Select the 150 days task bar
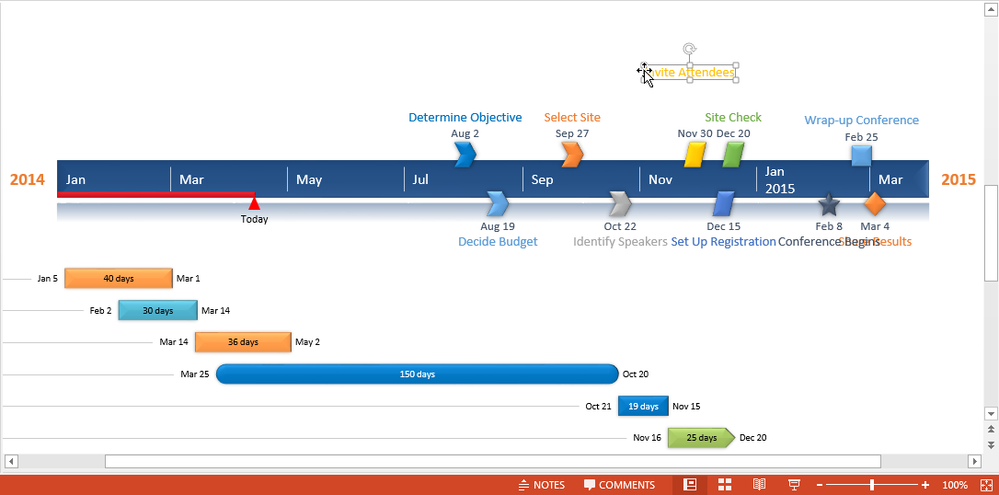999x495 pixels. [x=417, y=374]
